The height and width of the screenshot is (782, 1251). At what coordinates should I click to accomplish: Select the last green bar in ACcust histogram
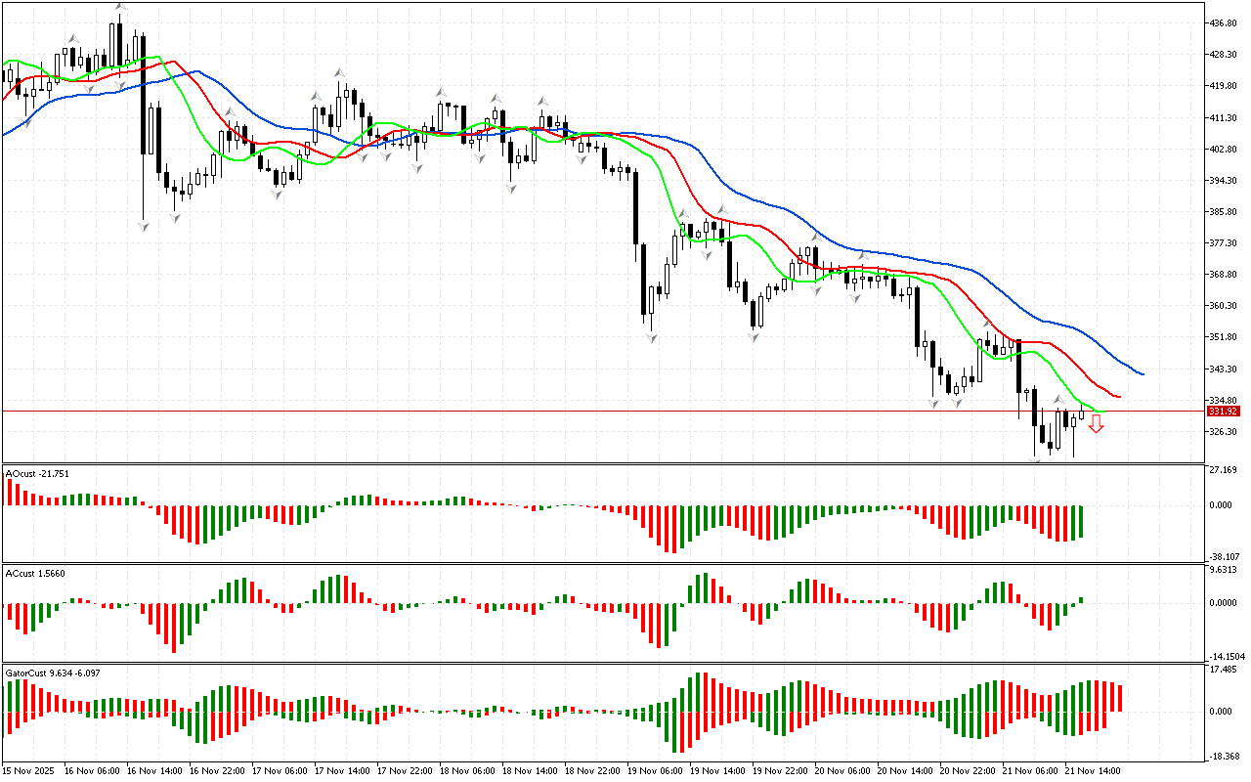point(1082,600)
